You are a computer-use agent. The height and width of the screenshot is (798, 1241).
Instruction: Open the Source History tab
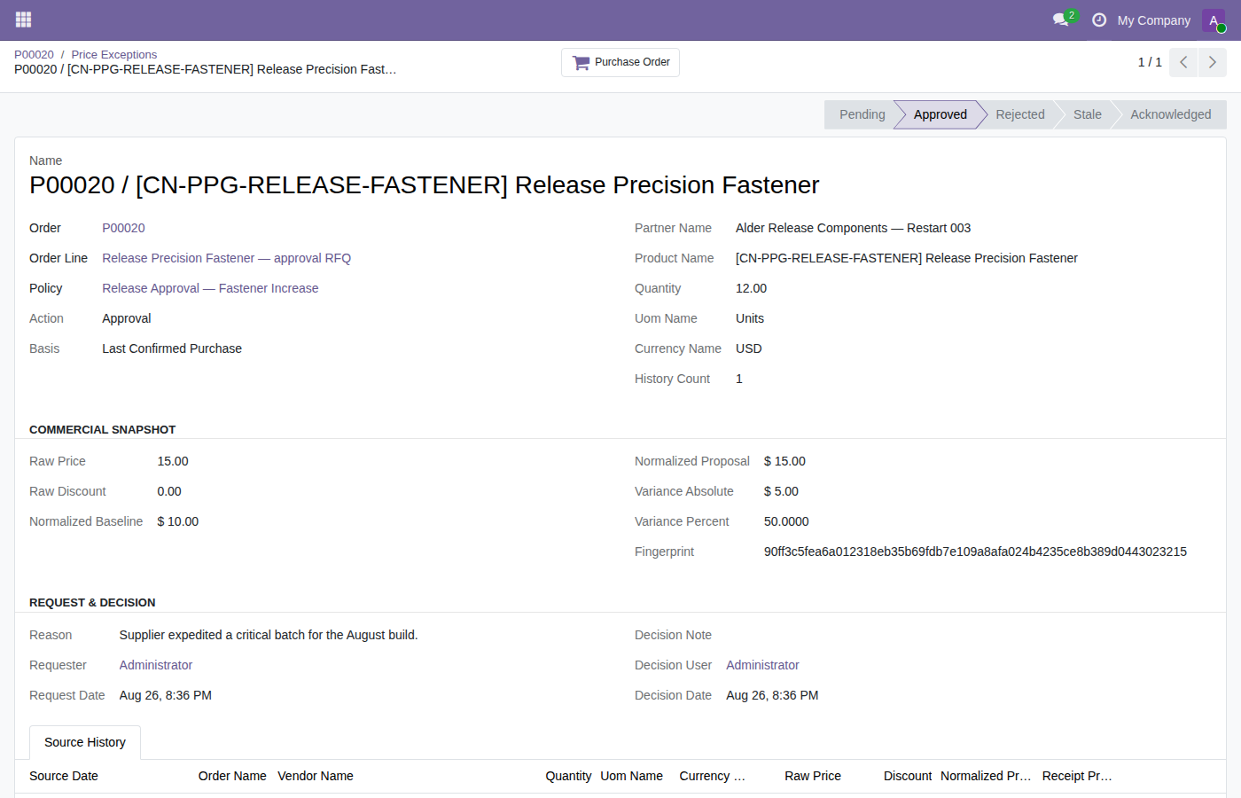coord(85,742)
